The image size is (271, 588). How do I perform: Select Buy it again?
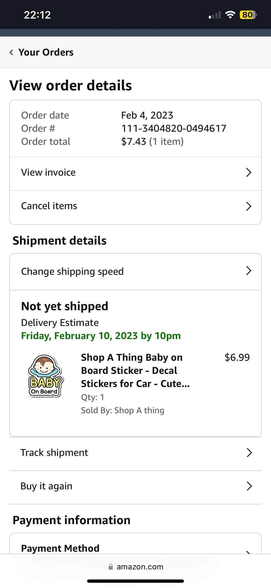pos(46,486)
